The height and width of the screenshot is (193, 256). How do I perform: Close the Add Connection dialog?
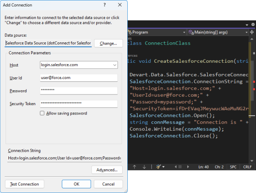(x=120, y=5)
